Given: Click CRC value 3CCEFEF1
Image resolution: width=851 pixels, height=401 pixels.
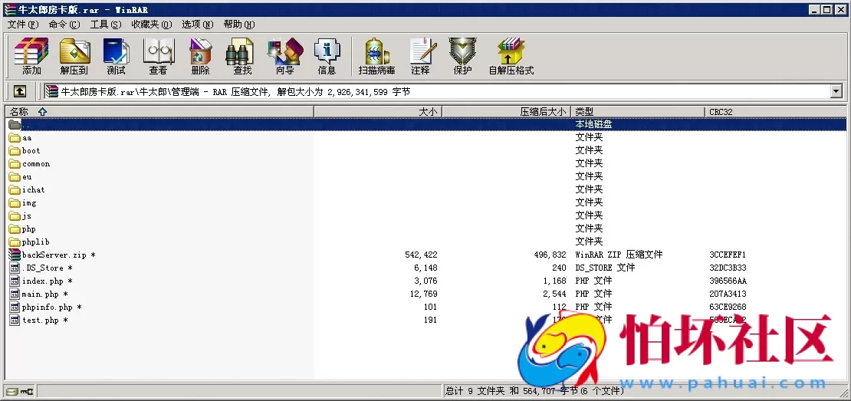Looking at the screenshot, I should tap(728, 255).
